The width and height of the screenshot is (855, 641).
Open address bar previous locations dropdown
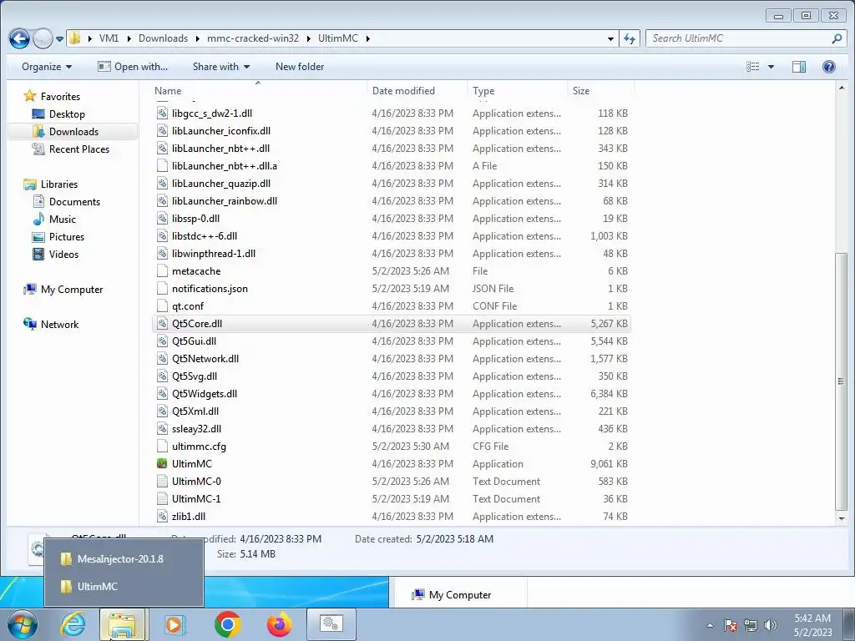pyautogui.click(x=610, y=38)
